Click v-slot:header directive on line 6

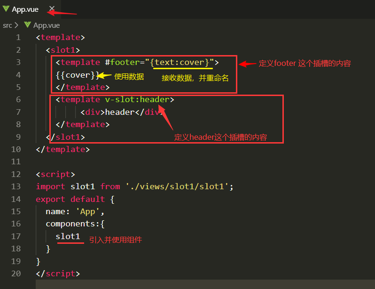(x=137, y=99)
